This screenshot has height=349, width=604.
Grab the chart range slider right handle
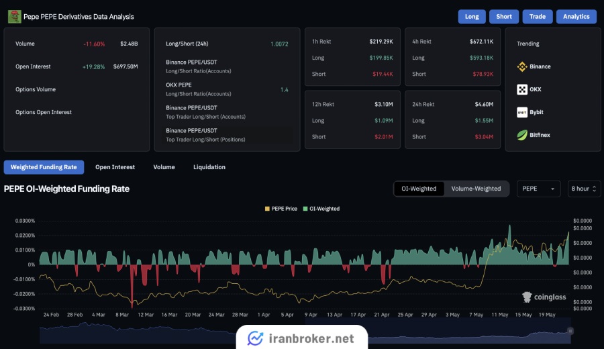pos(570,331)
